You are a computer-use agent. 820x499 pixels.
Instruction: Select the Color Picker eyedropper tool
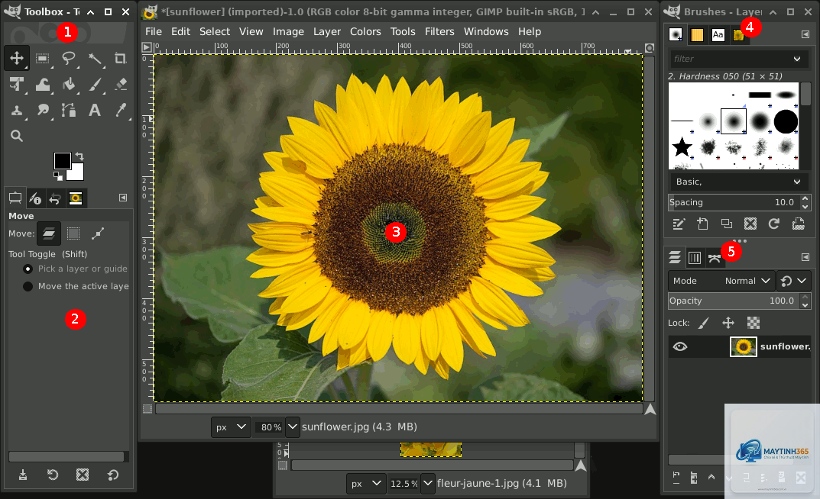point(121,110)
